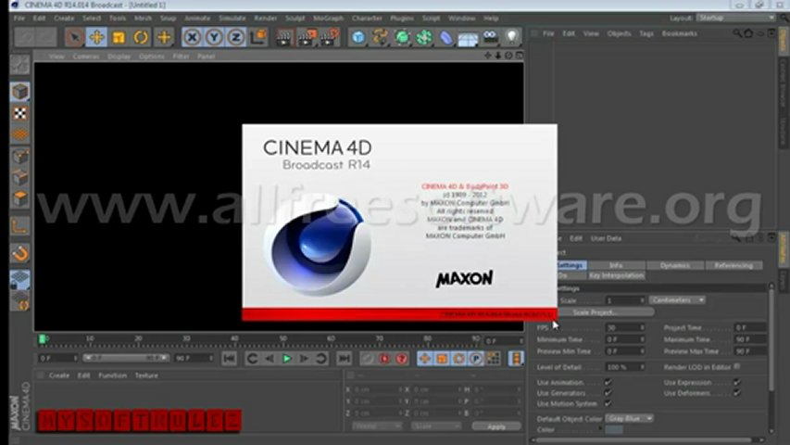This screenshot has height=445, width=790.
Task: Click the blue deformer icon
Action: coord(445,37)
